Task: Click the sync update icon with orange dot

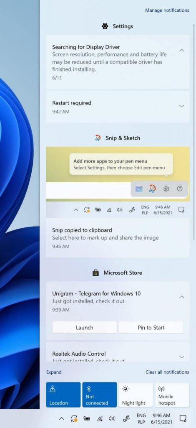Action: point(74,419)
